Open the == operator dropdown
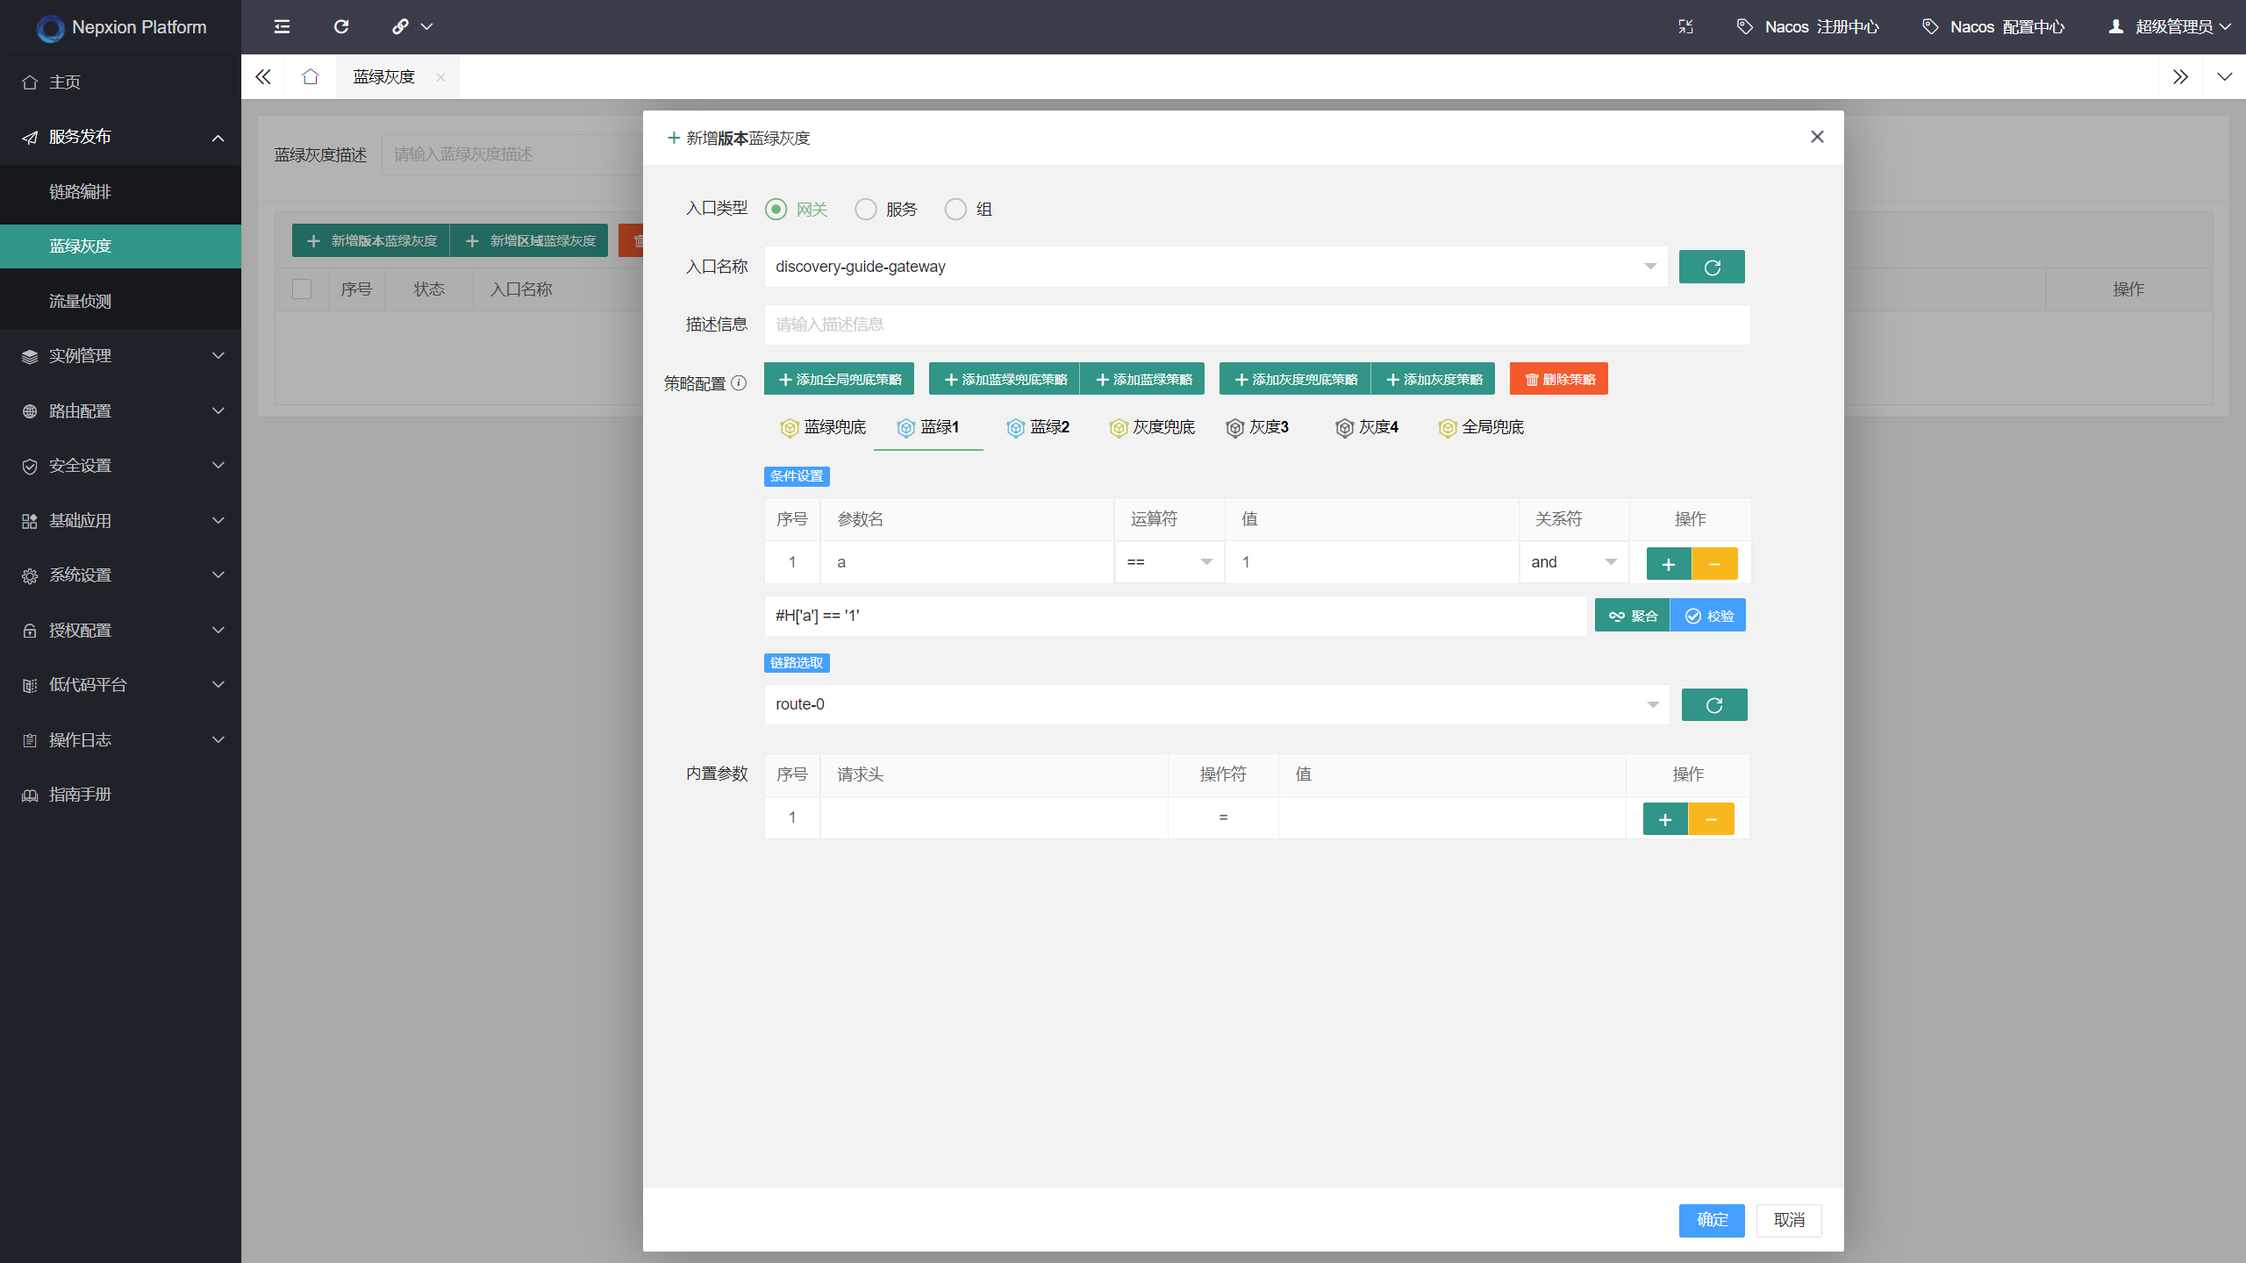This screenshot has height=1263, width=2246. (1169, 562)
